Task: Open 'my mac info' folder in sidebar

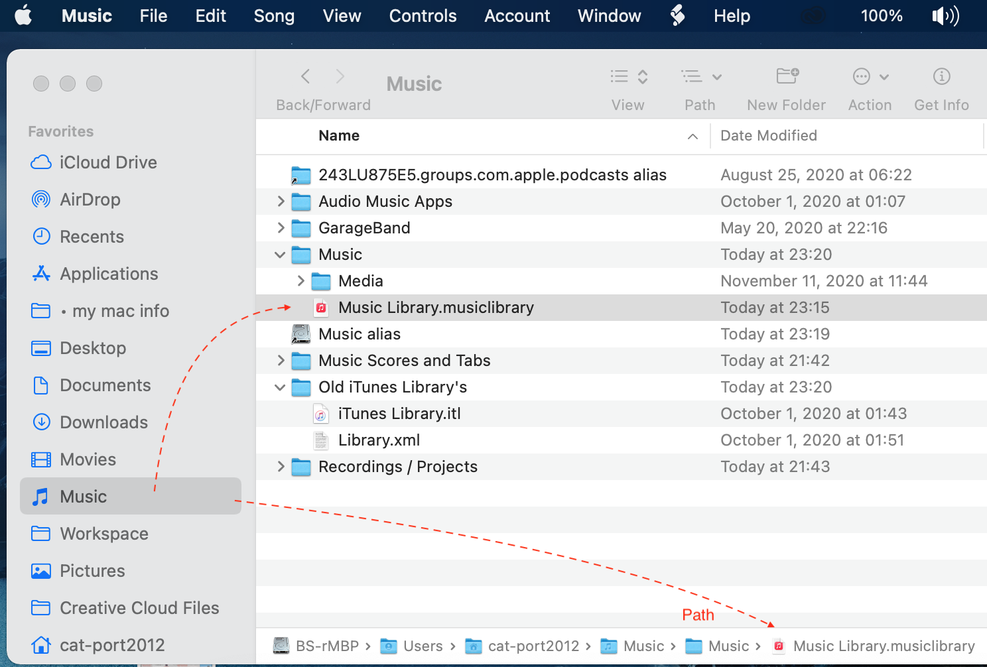Action: [x=131, y=311]
